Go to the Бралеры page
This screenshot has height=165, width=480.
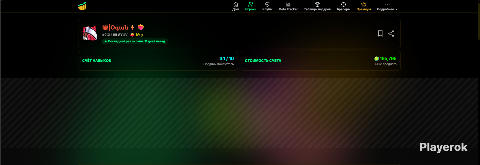tap(343, 7)
